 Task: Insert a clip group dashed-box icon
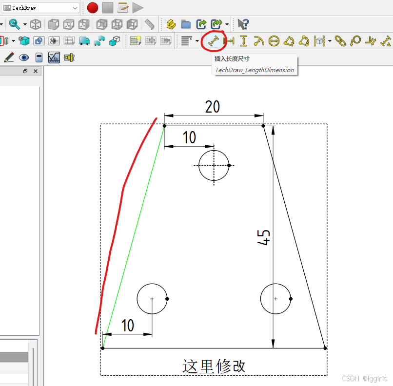click(x=136, y=41)
